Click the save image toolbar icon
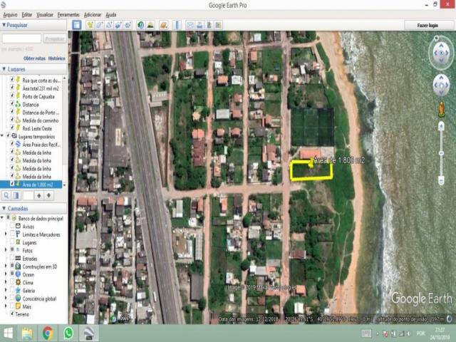Screen dimensions: 456x342 [x=209, y=25]
